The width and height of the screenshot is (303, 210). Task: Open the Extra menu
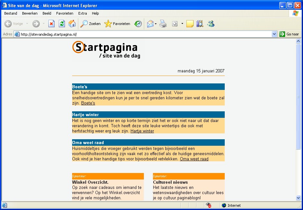[82, 13]
